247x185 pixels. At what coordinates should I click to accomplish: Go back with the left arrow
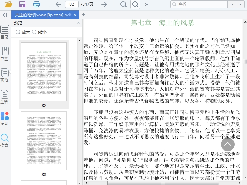point(58,4)
